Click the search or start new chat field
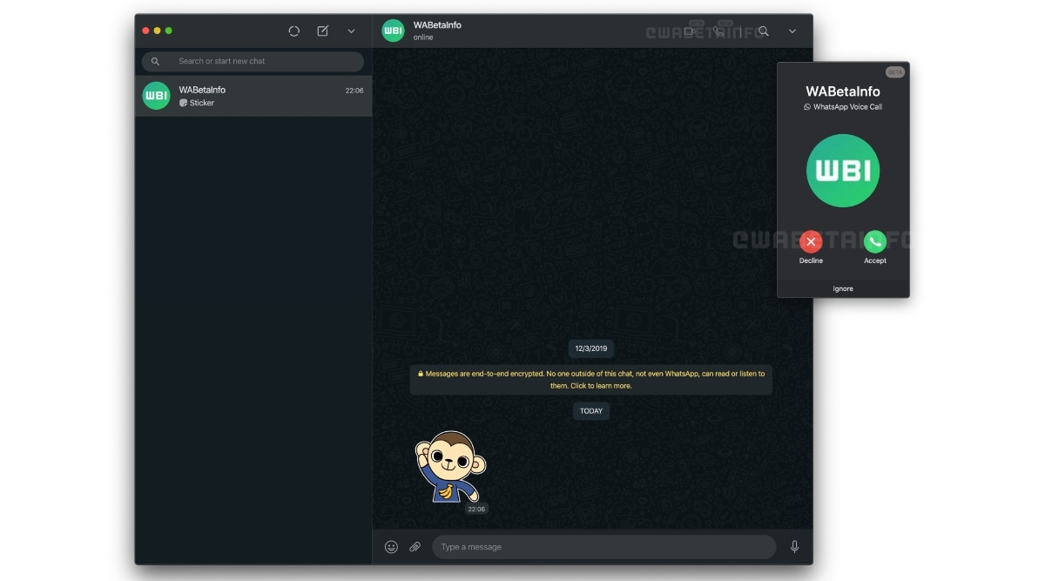 pos(253,61)
